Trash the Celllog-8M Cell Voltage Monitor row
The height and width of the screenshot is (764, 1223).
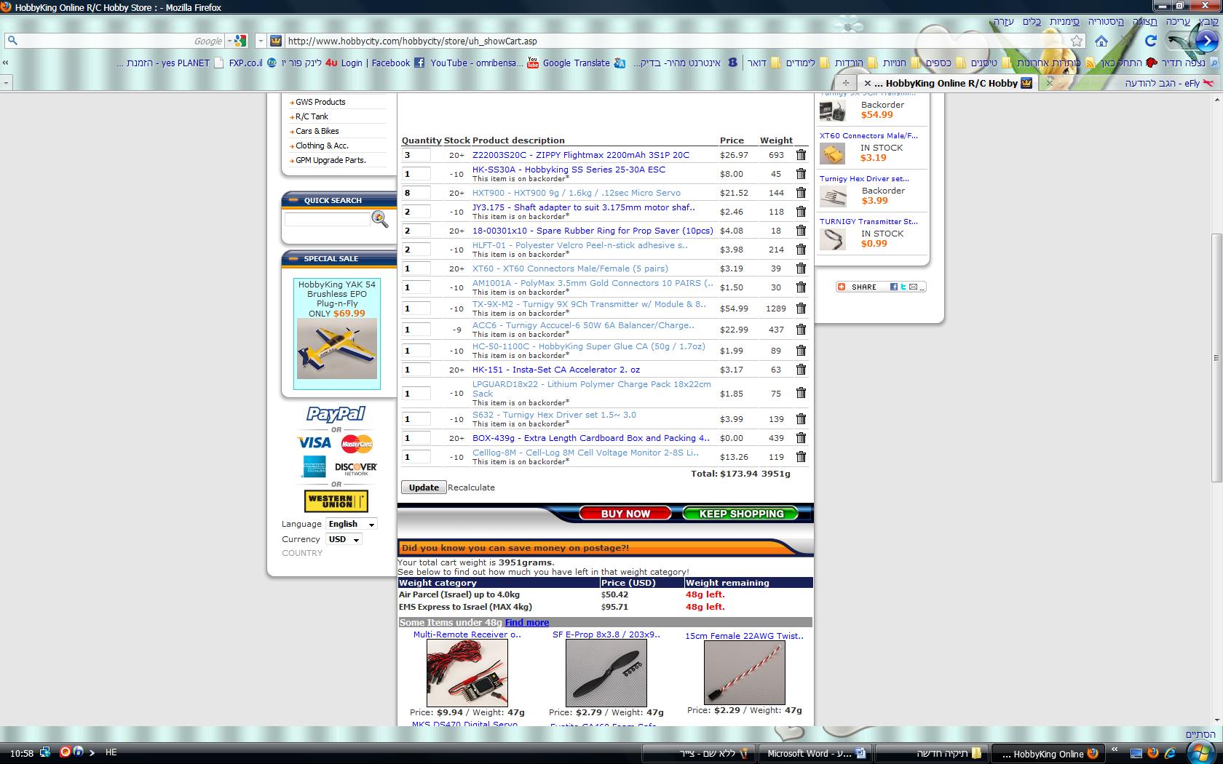coord(801,457)
